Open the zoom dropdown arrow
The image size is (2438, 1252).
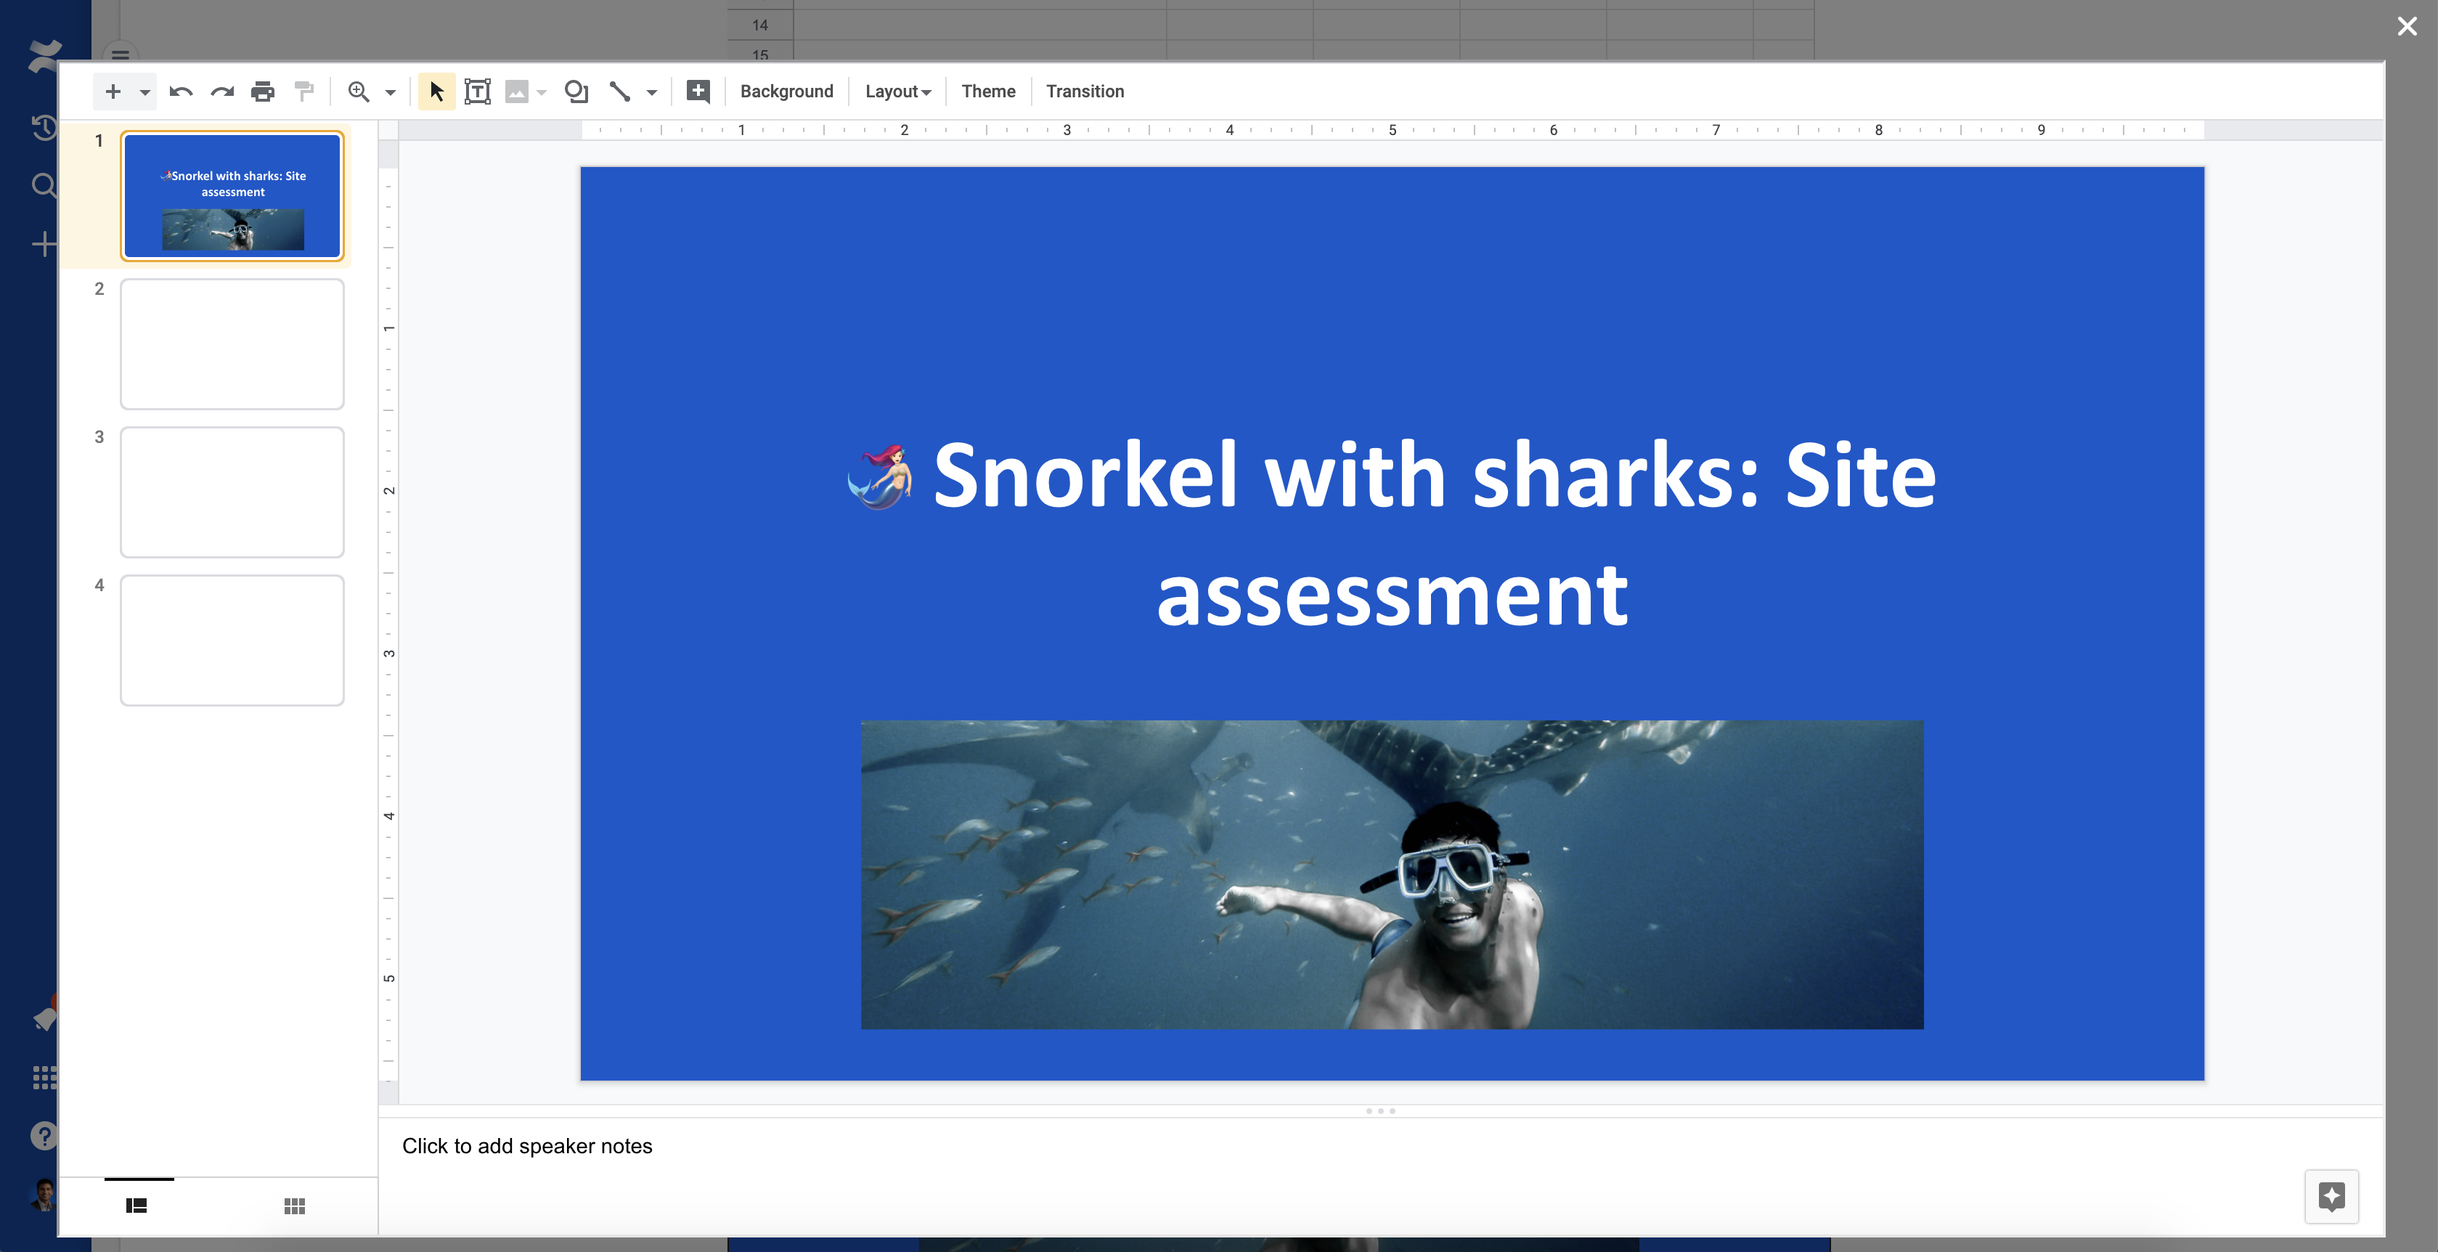tap(390, 93)
